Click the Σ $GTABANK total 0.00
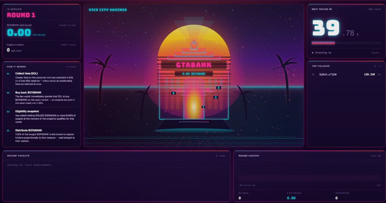This screenshot has width=386, height=203. click(291, 198)
